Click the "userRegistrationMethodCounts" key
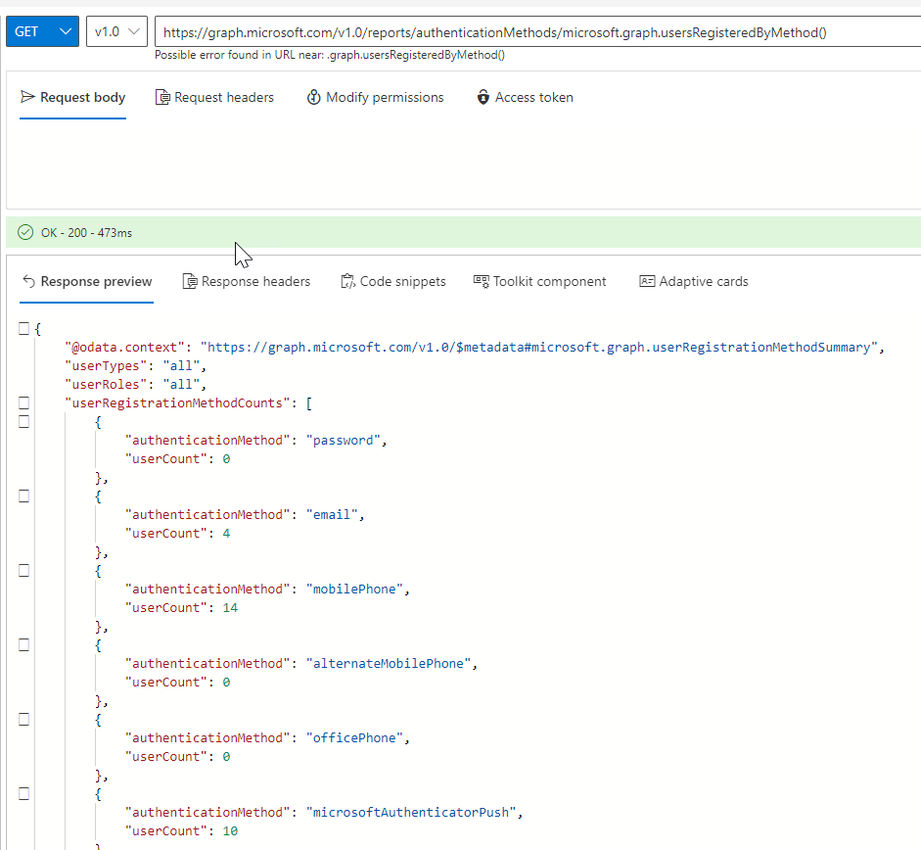This screenshot has height=850, width=921. tap(177, 403)
